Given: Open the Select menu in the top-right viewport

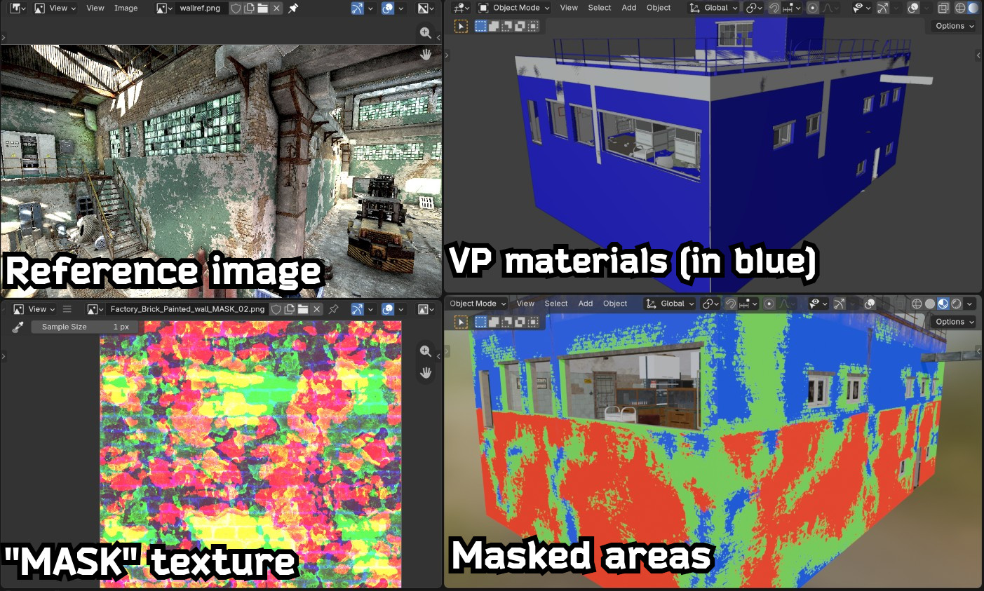Looking at the screenshot, I should [600, 8].
